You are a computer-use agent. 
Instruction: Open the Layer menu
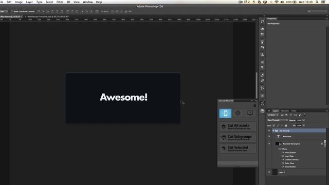coord(29,2)
